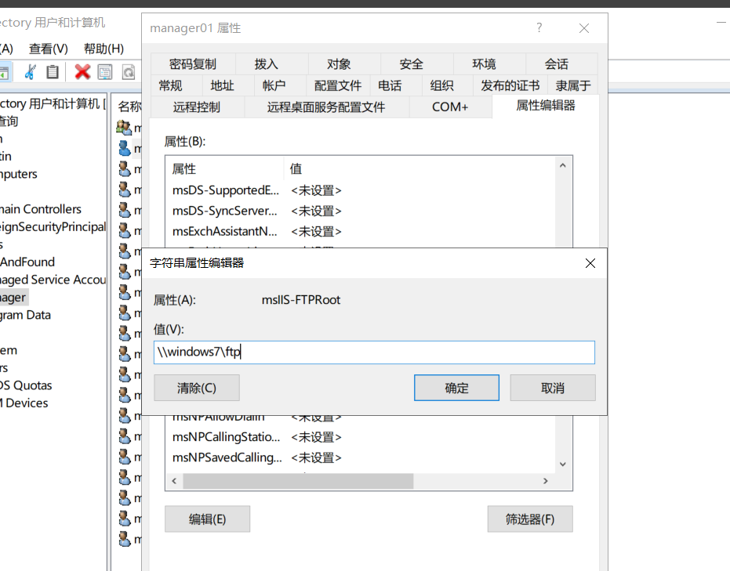This screenshot has width=730, height=571.
Task: Open Properties via the toolbar icon
Action: 105,72
